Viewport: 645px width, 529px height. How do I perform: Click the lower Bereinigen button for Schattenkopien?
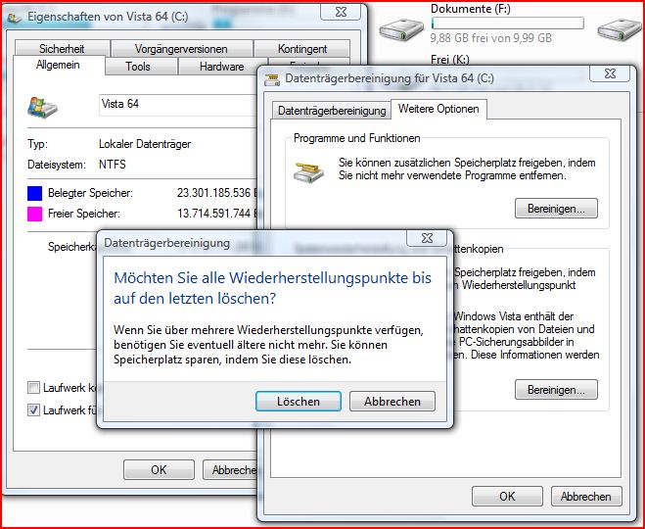[x=556, y=390]
